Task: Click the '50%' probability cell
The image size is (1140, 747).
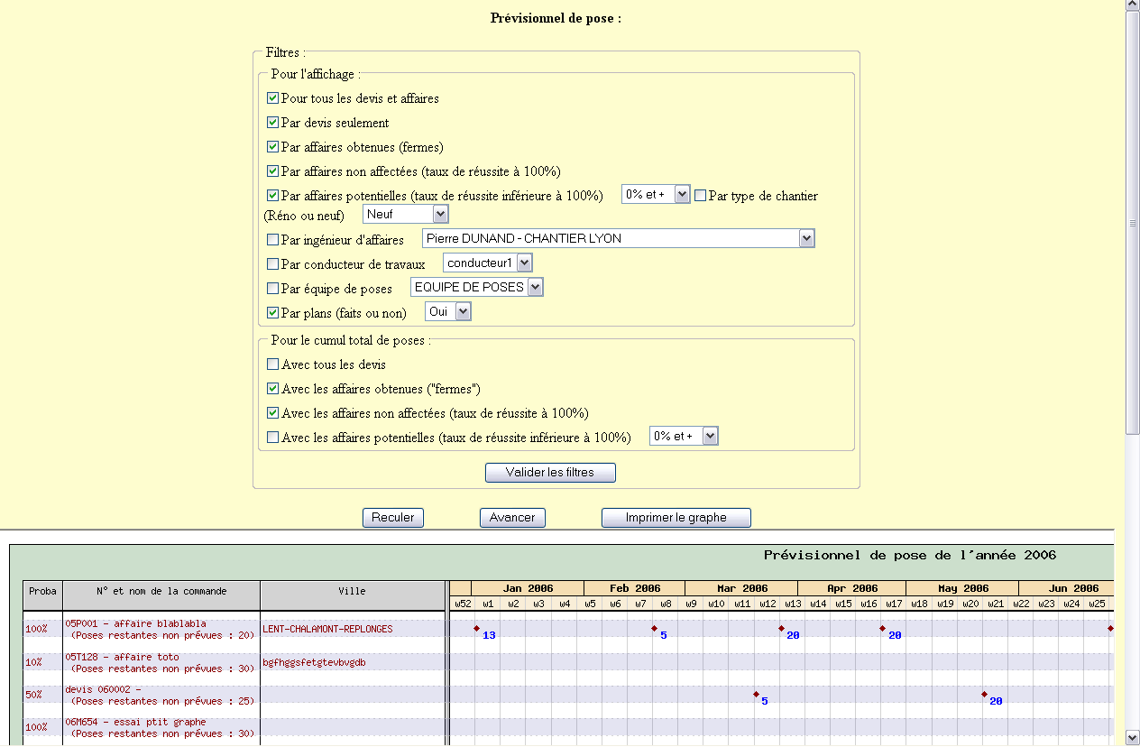Action: (x=33, y=695)
